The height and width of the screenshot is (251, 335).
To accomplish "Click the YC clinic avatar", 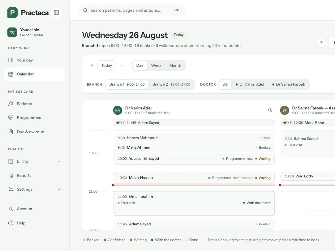I will point(12,32).
